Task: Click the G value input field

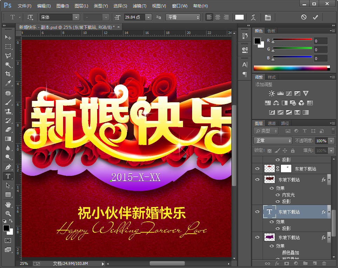Action: [321, 50]
